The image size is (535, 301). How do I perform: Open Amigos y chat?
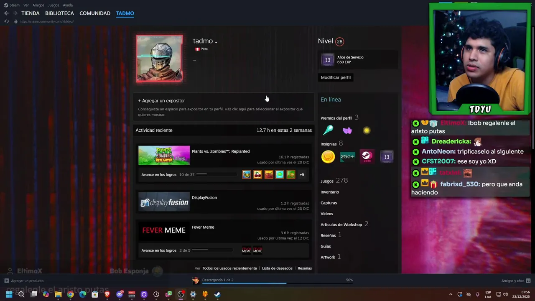coord(513,281)
